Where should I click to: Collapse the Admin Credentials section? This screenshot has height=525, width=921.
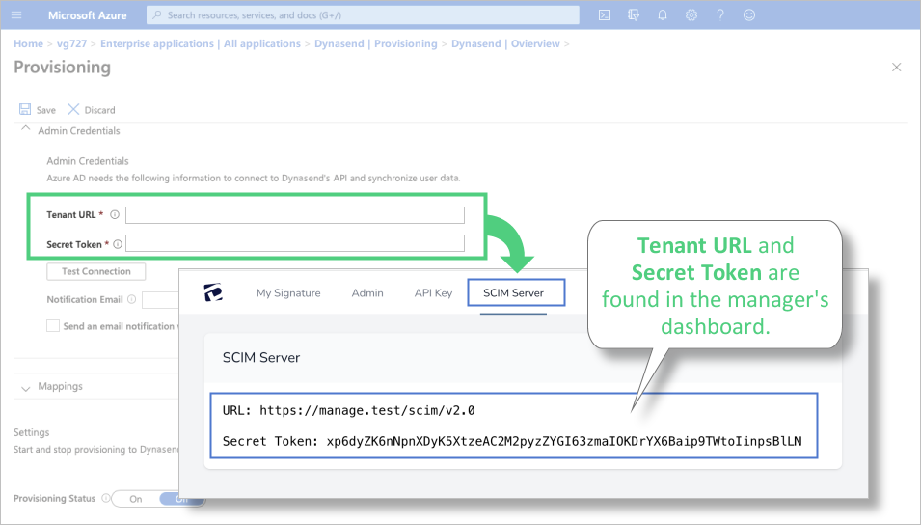25,129
